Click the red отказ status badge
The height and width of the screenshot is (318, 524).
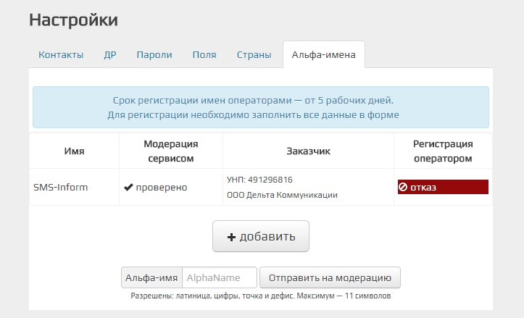pyautogui.click(x=442, y=188)
